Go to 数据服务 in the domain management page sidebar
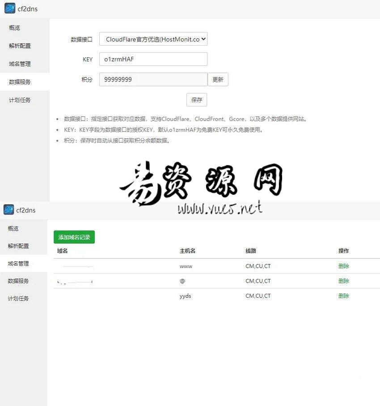Image resolution: width=380 pixels, height=406 pixels. click(18, 281)
